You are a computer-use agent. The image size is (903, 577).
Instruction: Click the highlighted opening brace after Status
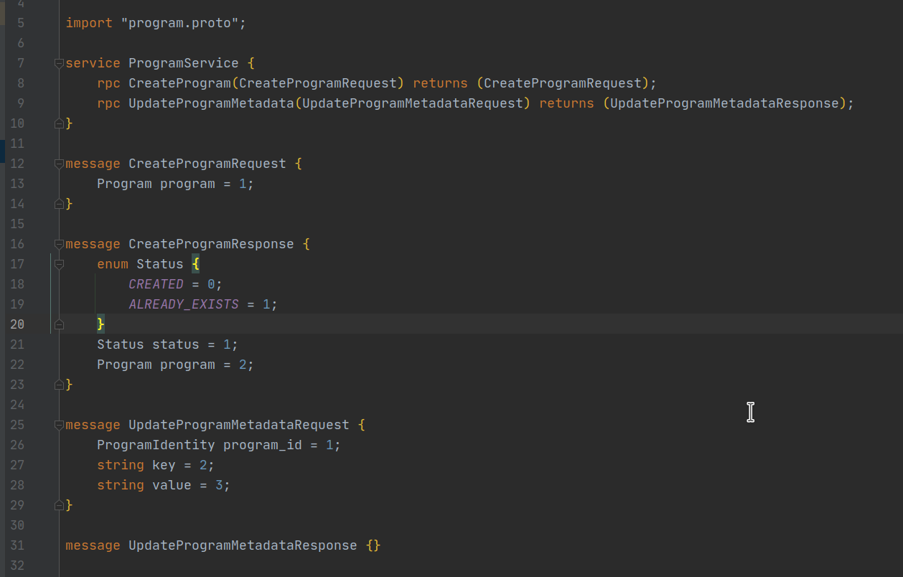point(195,264)
